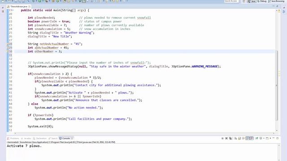The image size is (287, 161).
Task: Click scroll down arrow of editor scrollbar
Action: point(277,130)
